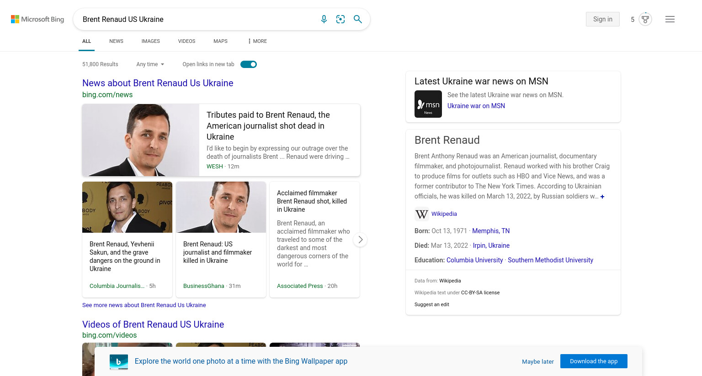Open Ukraine war on MSN link
This screenshot has height=376, width=702.
coord(476,106)
